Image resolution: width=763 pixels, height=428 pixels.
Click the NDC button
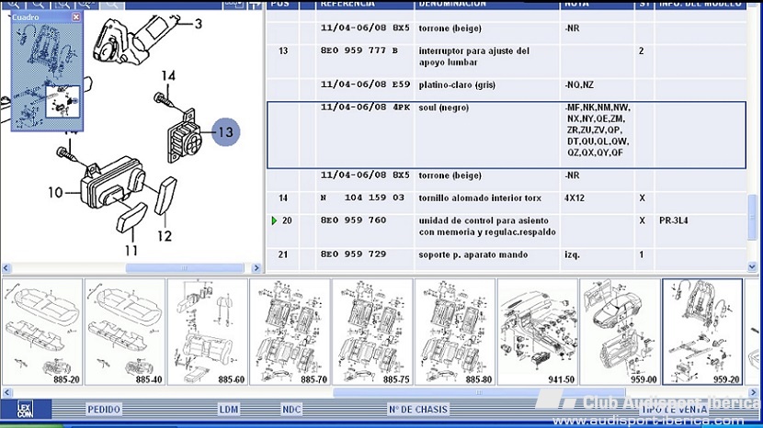tap(291, 410)
